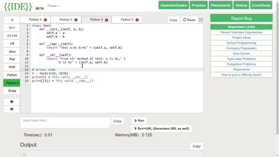Select the C++ language tab

pos(12,28)
